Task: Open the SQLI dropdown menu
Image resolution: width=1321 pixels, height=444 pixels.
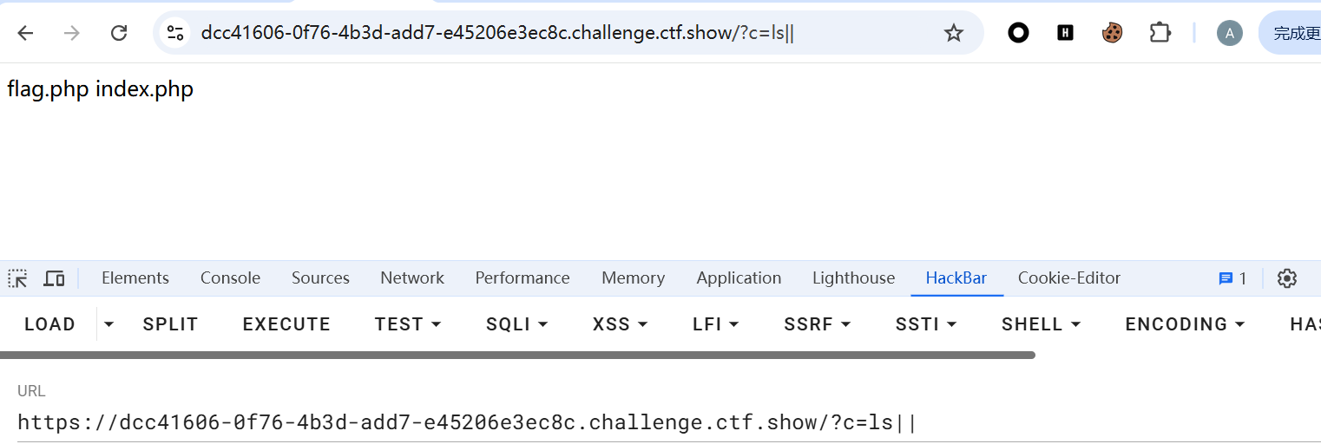Action: [x=517, y=324]
